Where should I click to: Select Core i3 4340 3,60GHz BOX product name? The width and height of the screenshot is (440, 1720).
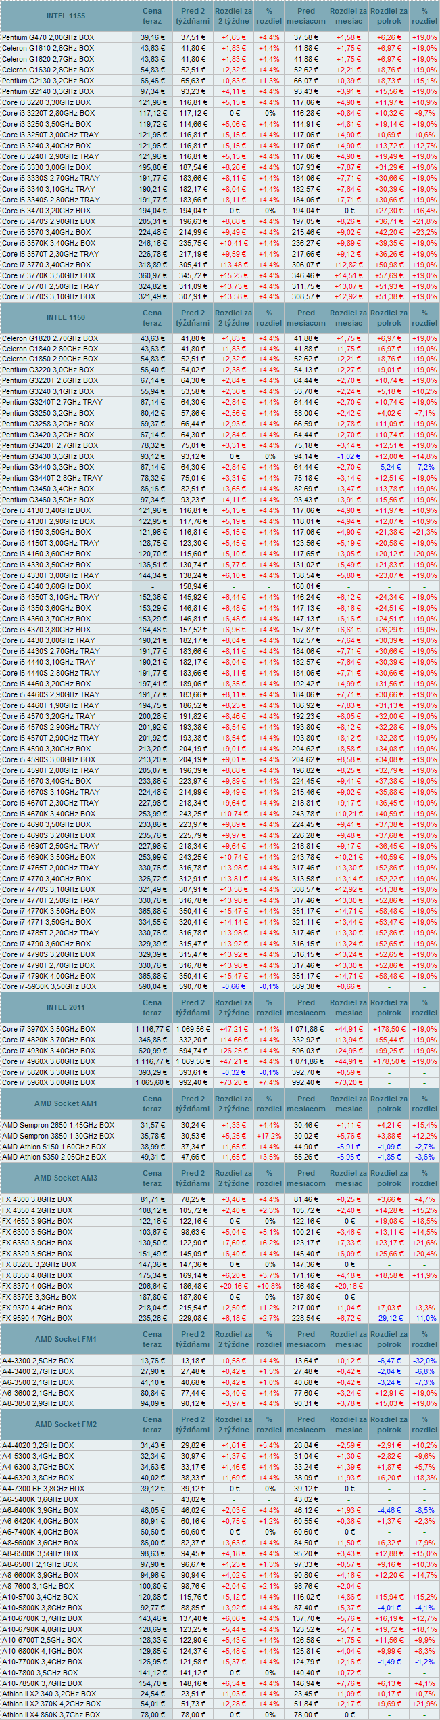pos(46,586)
